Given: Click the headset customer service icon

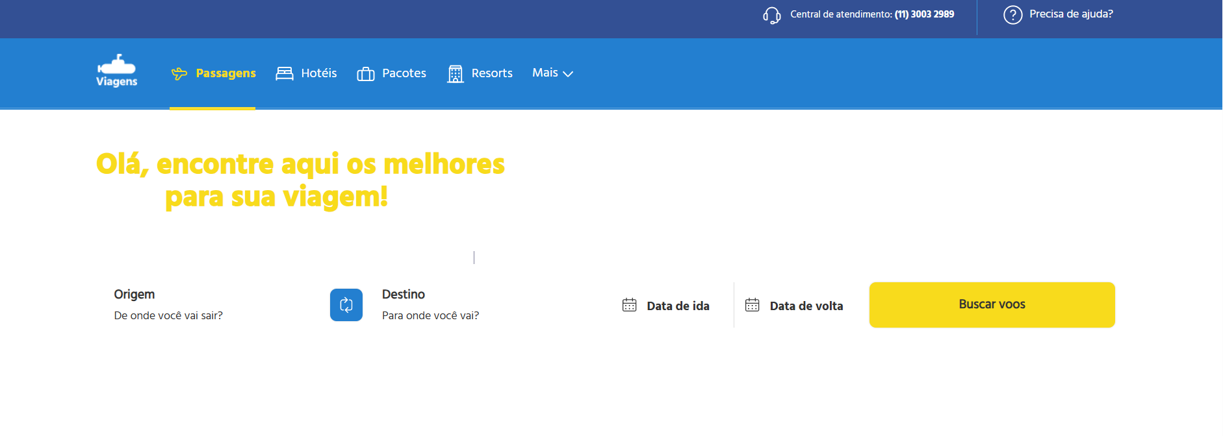Looking at the screenshot, I should tap(771, 15).
